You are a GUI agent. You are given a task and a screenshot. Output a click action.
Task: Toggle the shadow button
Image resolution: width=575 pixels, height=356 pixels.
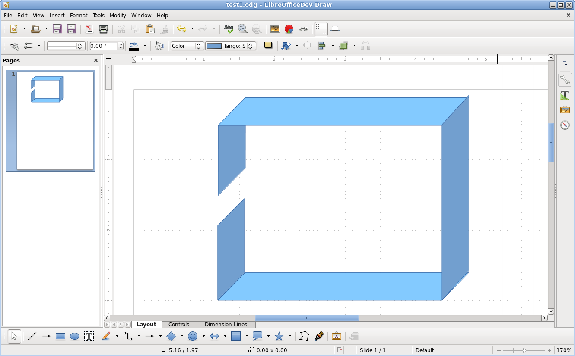268,45
